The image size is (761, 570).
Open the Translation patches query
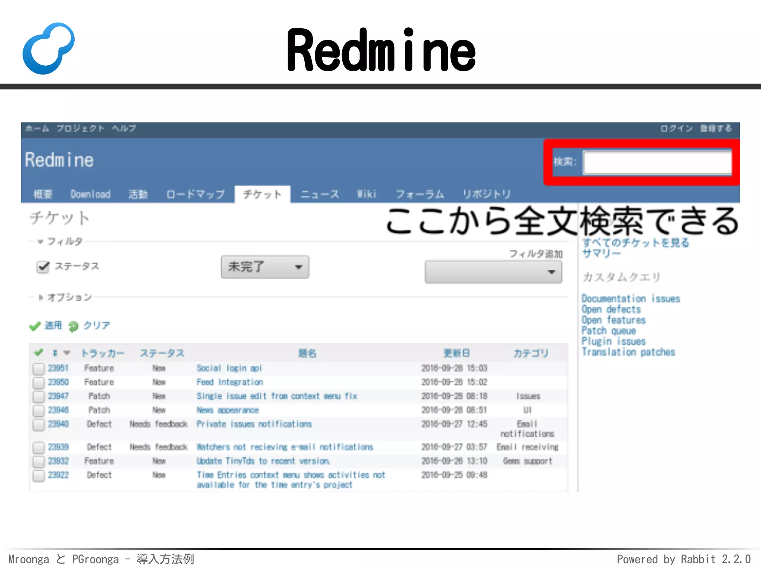[x=628, y=352]
